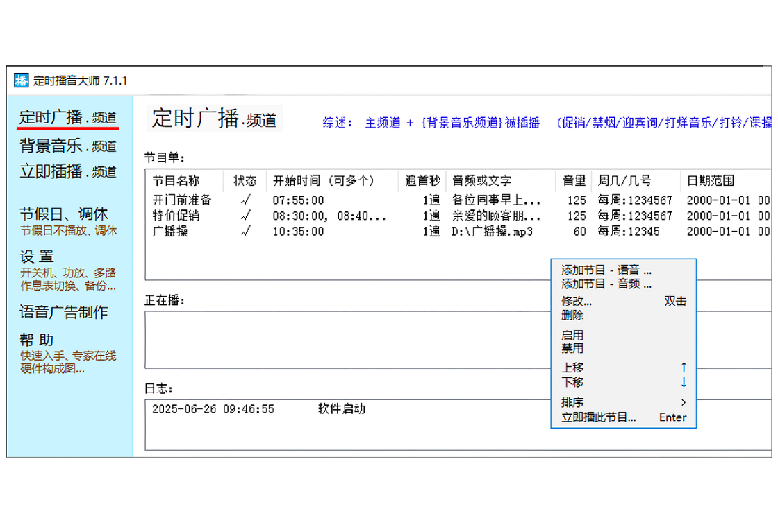Open the 节假日、调休 settings page
This screenshot has height=527, width=778.
tap(64, 214)
